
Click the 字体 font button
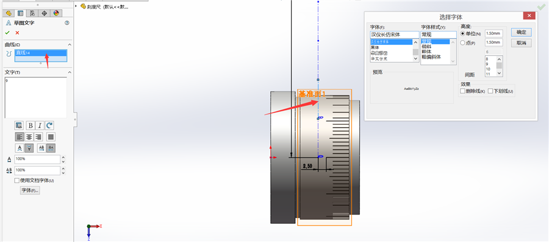click(x=30, y=190)
